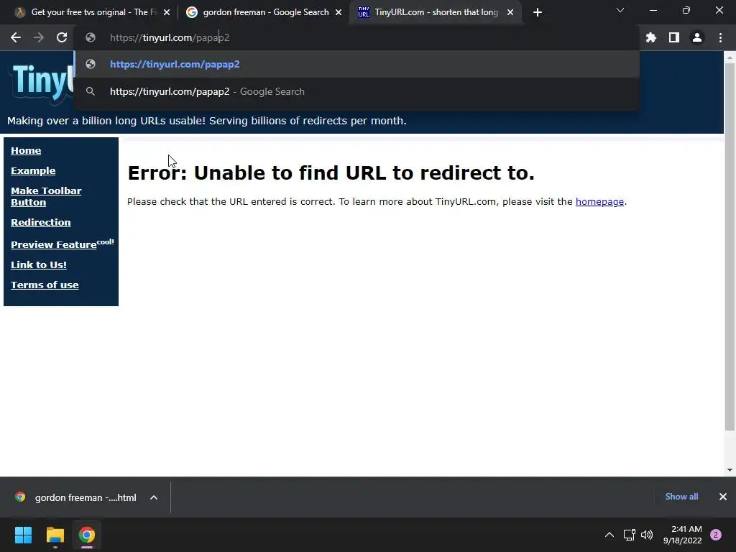Click the 'Error: Unable to find URL' heading
This screenshot has height=552, width=736.
(331, 172)
